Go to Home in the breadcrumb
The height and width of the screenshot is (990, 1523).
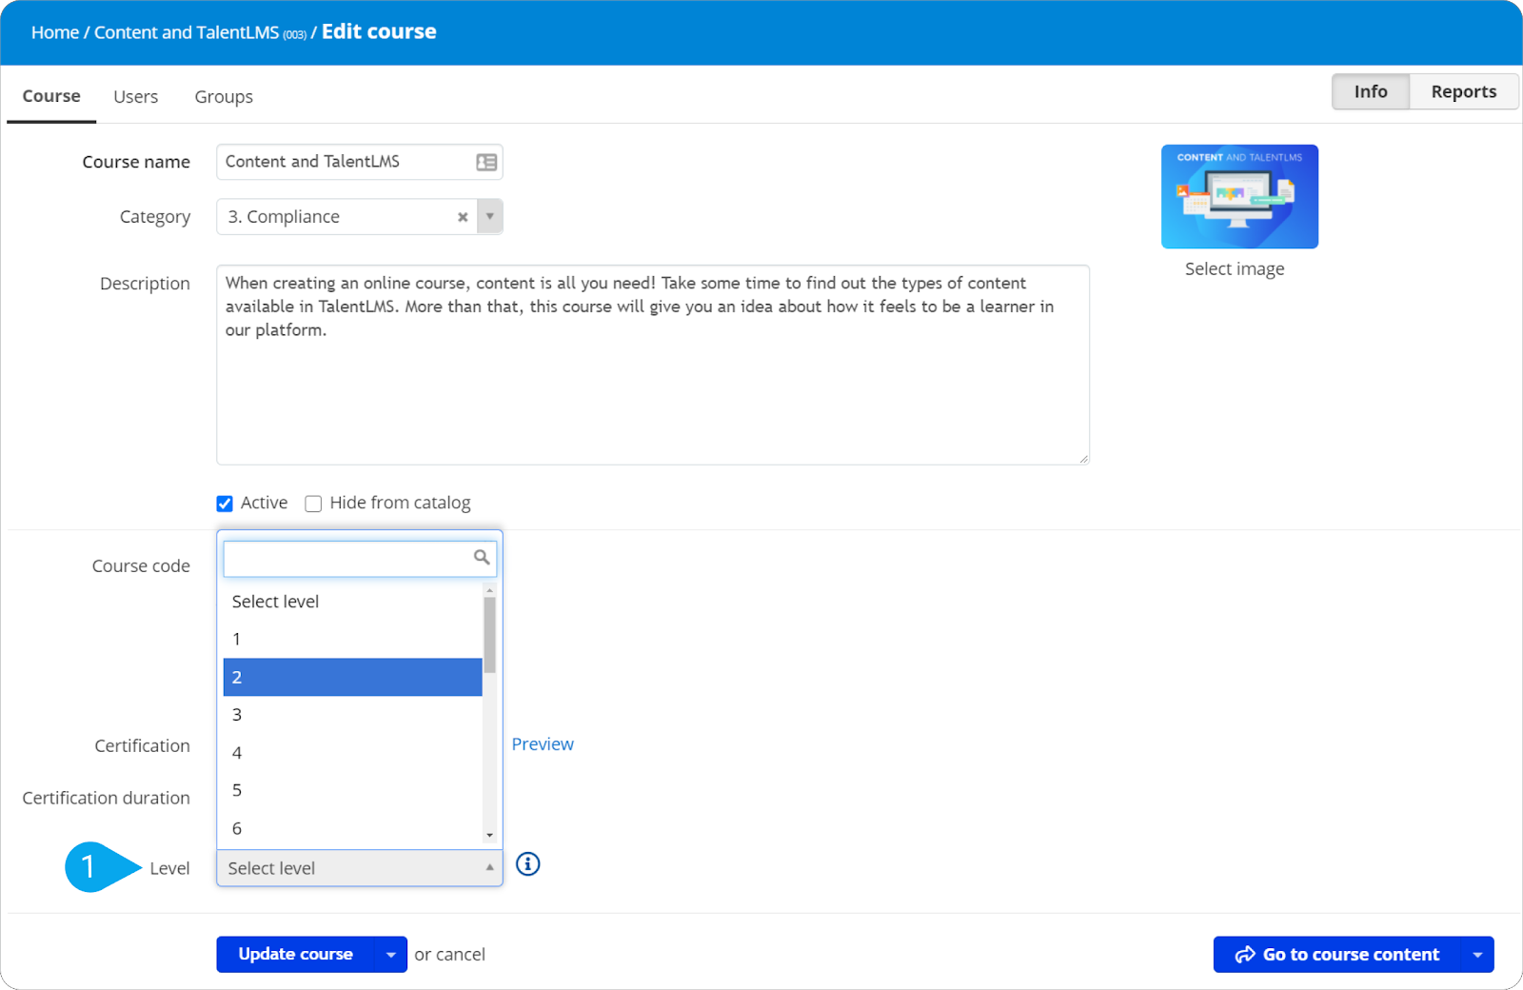[x=55, y=32]
